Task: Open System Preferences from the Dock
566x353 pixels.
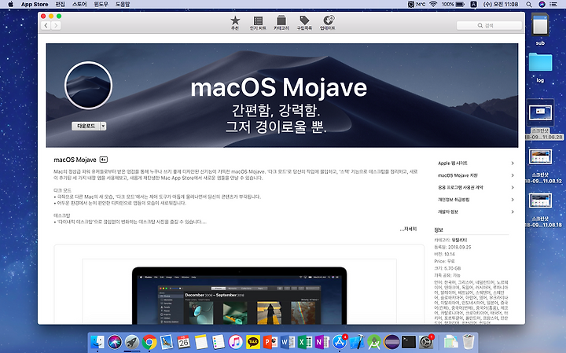Action: 426,342
